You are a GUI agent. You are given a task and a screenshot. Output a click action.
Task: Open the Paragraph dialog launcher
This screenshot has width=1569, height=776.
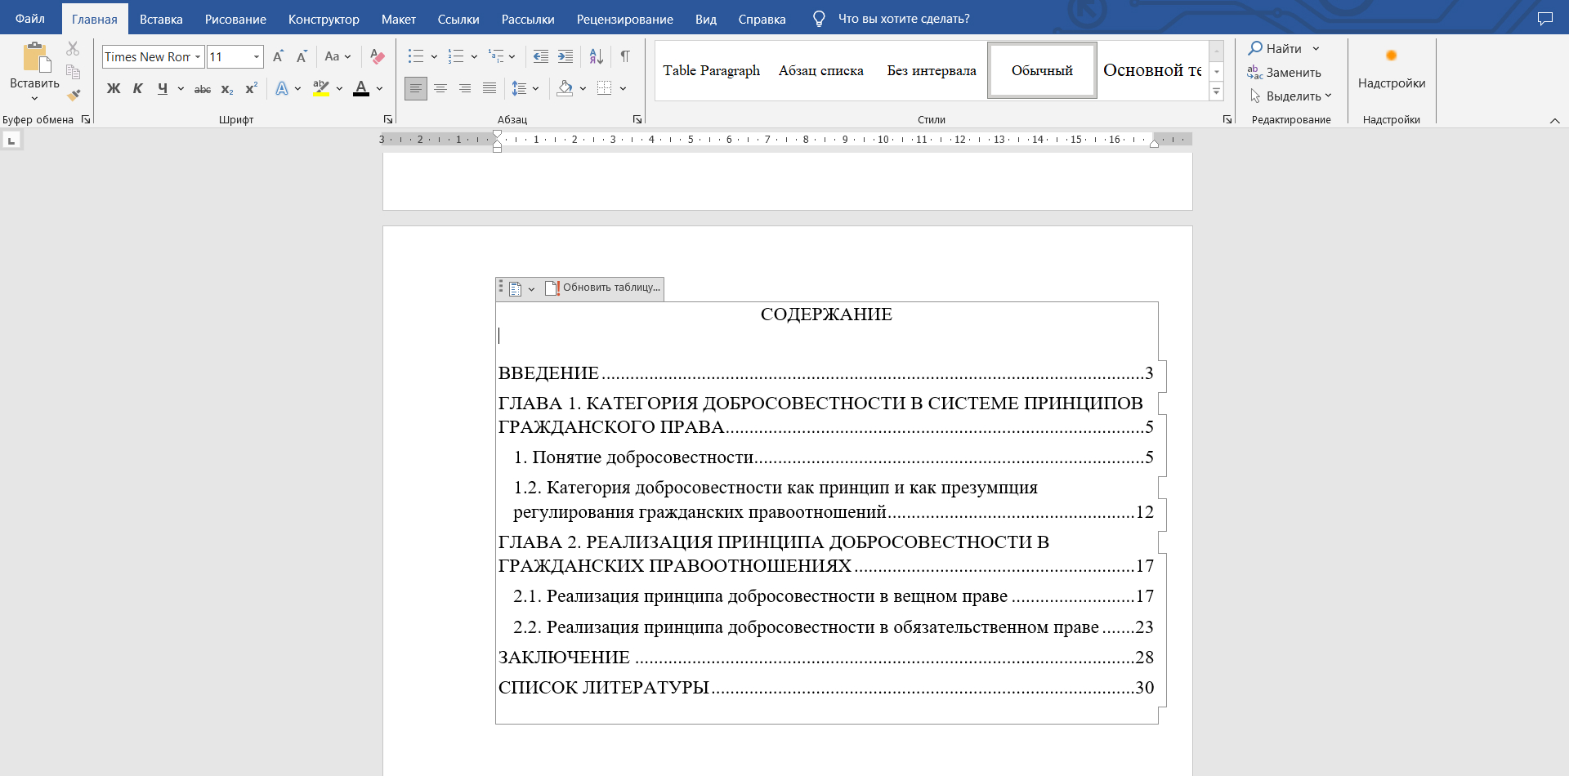(637, 119)
